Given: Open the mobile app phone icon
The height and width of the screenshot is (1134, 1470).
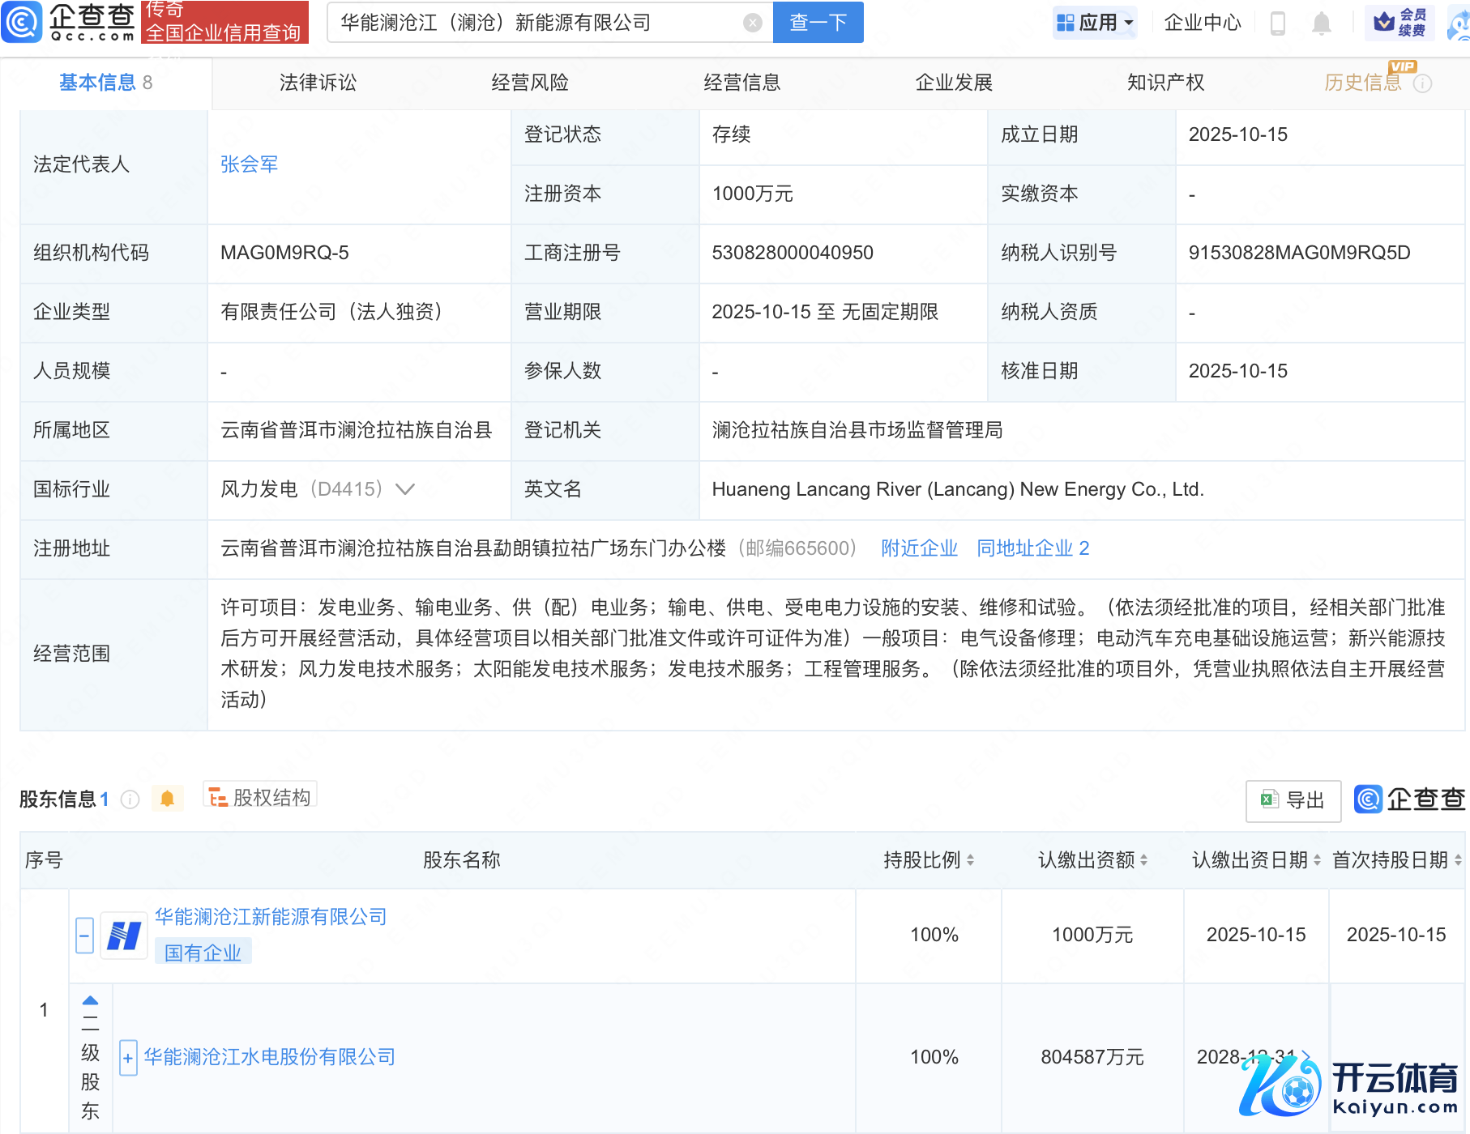Looking at the screenshot, I should tap(1278, 23).
